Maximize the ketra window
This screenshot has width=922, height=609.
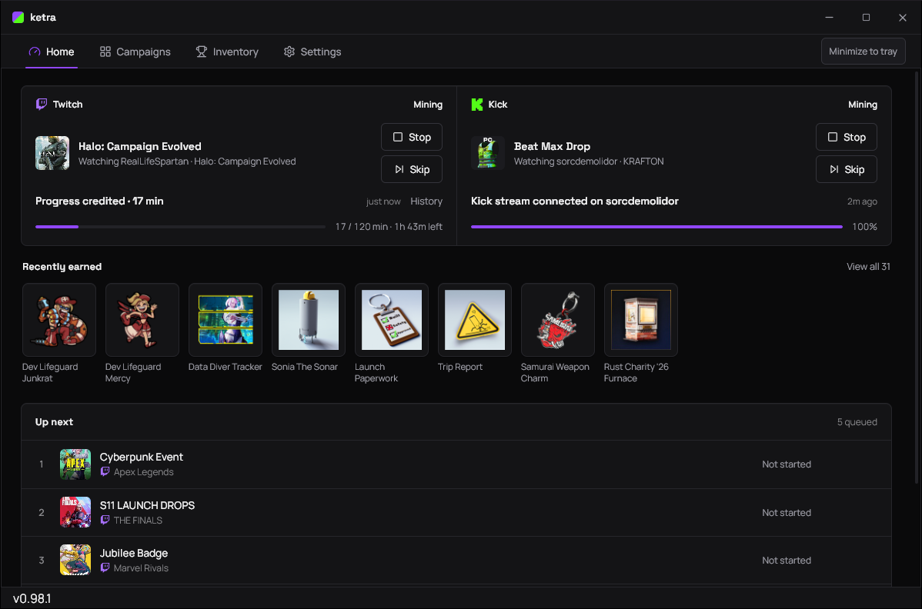(866, 17)
